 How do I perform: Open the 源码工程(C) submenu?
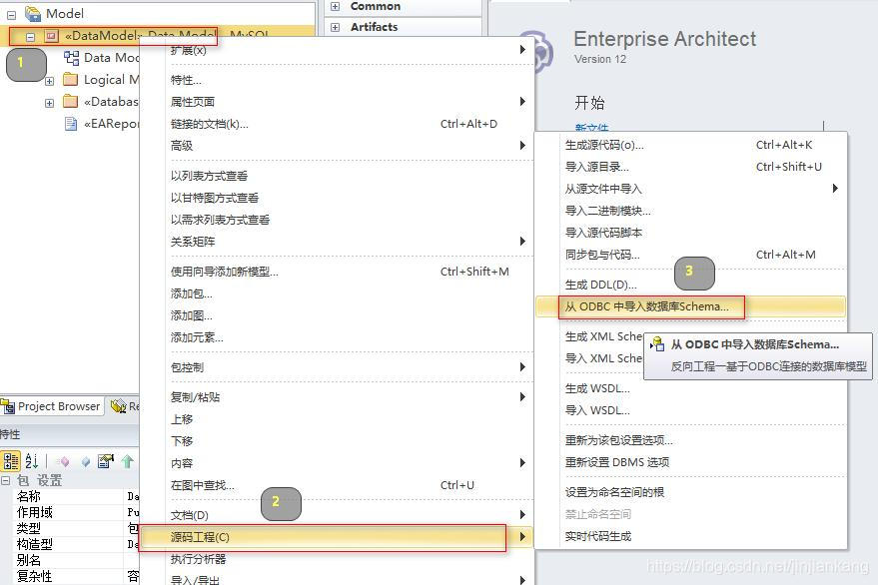point(336,537)
